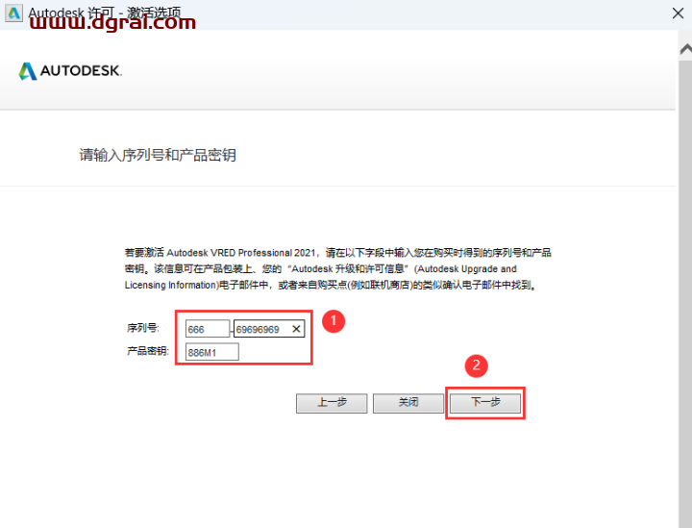Proceed with the 下一步 button
The image size is (692, 528).
485,403
